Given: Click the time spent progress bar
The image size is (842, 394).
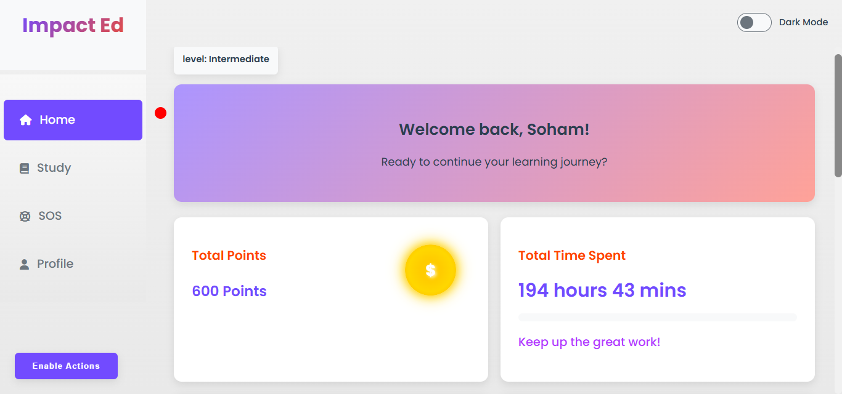Looking at the screenshot, I should [x=657, y=317].
